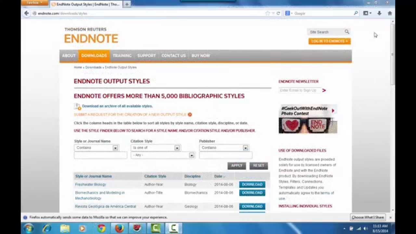Launch Internet Explorer from the taskbar

pyautogui.click(x=46, y=228)
